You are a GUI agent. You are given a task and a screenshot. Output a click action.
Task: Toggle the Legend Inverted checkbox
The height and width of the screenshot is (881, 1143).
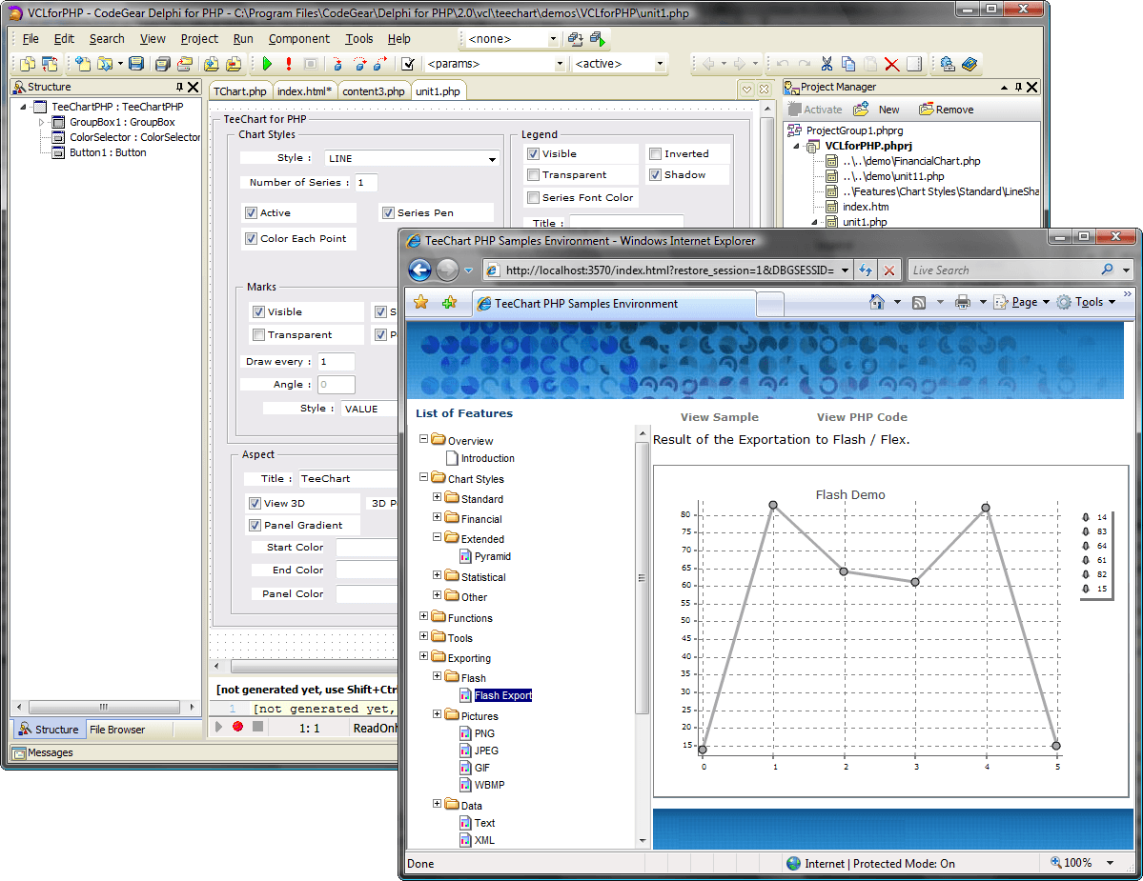655,153
